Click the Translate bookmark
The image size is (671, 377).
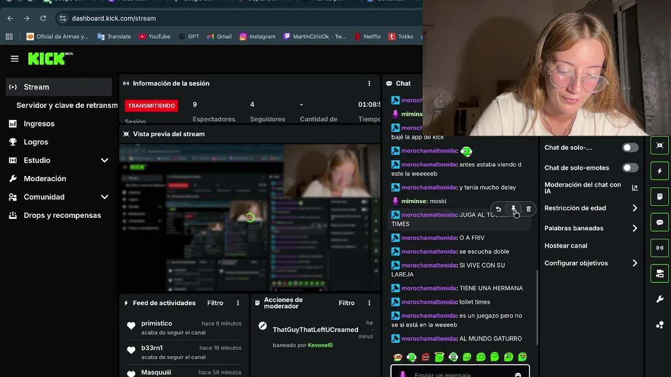[114, 37]
